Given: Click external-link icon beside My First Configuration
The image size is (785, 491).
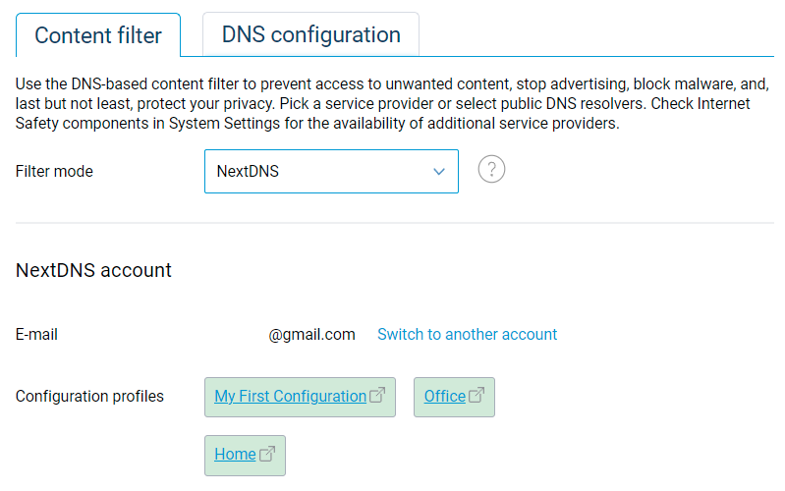Looking at the screenshot, I should (x=377, y=396).
